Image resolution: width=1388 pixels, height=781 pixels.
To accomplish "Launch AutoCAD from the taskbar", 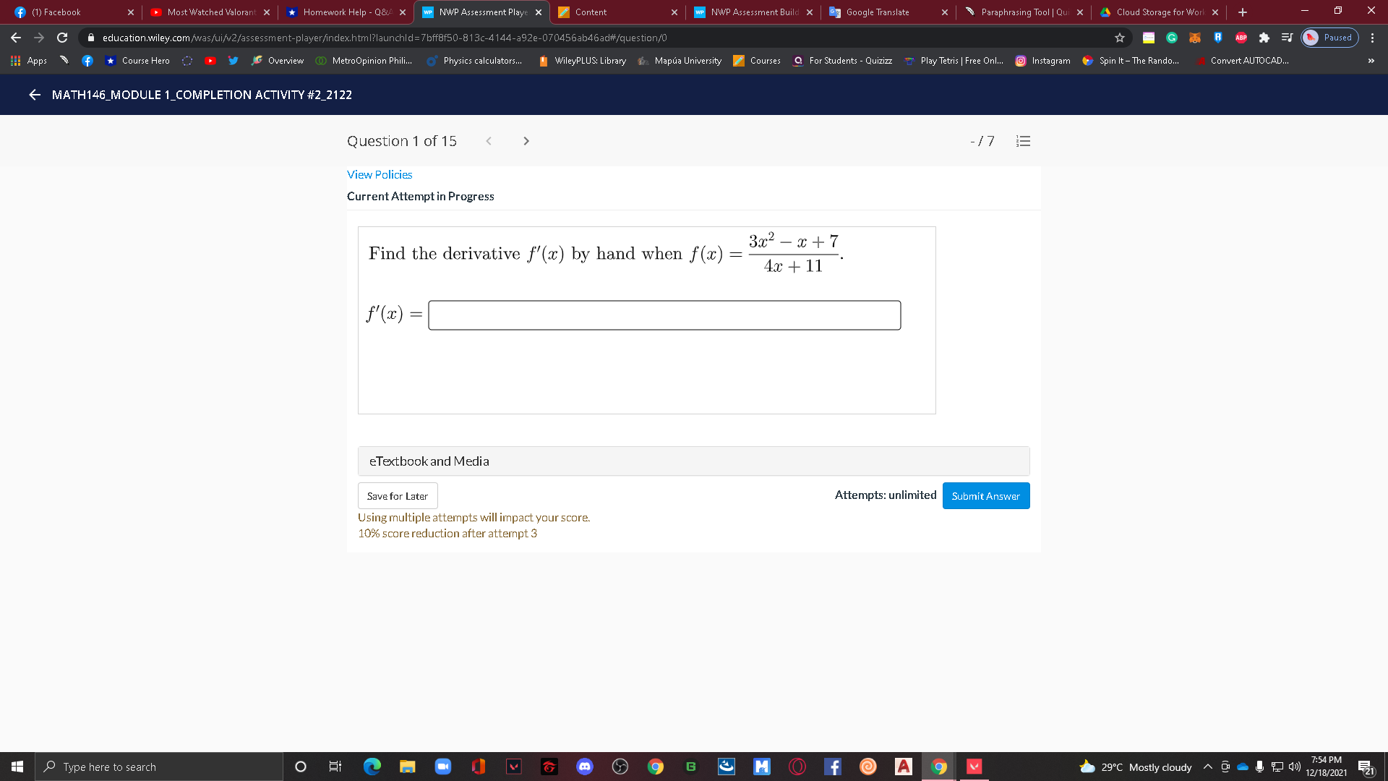I will coord(903,767).
